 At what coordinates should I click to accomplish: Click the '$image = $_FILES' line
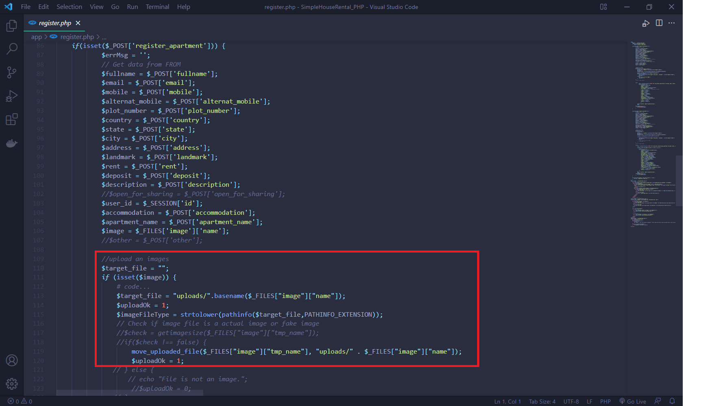point(165,231)
